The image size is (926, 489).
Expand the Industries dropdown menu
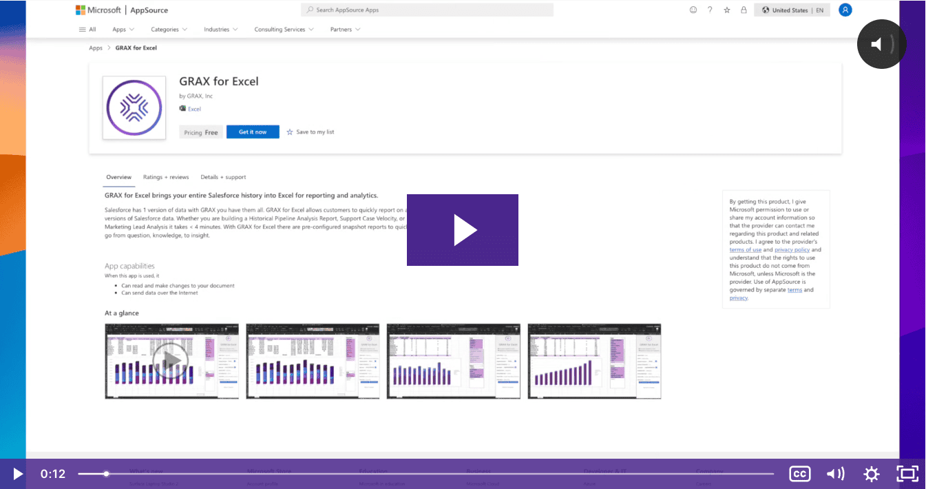[221, 30]
